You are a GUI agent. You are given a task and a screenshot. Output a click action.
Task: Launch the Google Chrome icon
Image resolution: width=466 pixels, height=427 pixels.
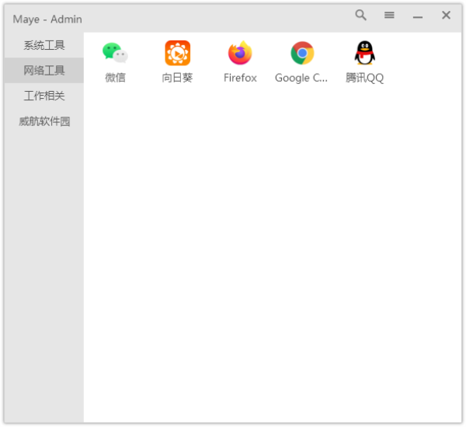(x=302, y=53)
